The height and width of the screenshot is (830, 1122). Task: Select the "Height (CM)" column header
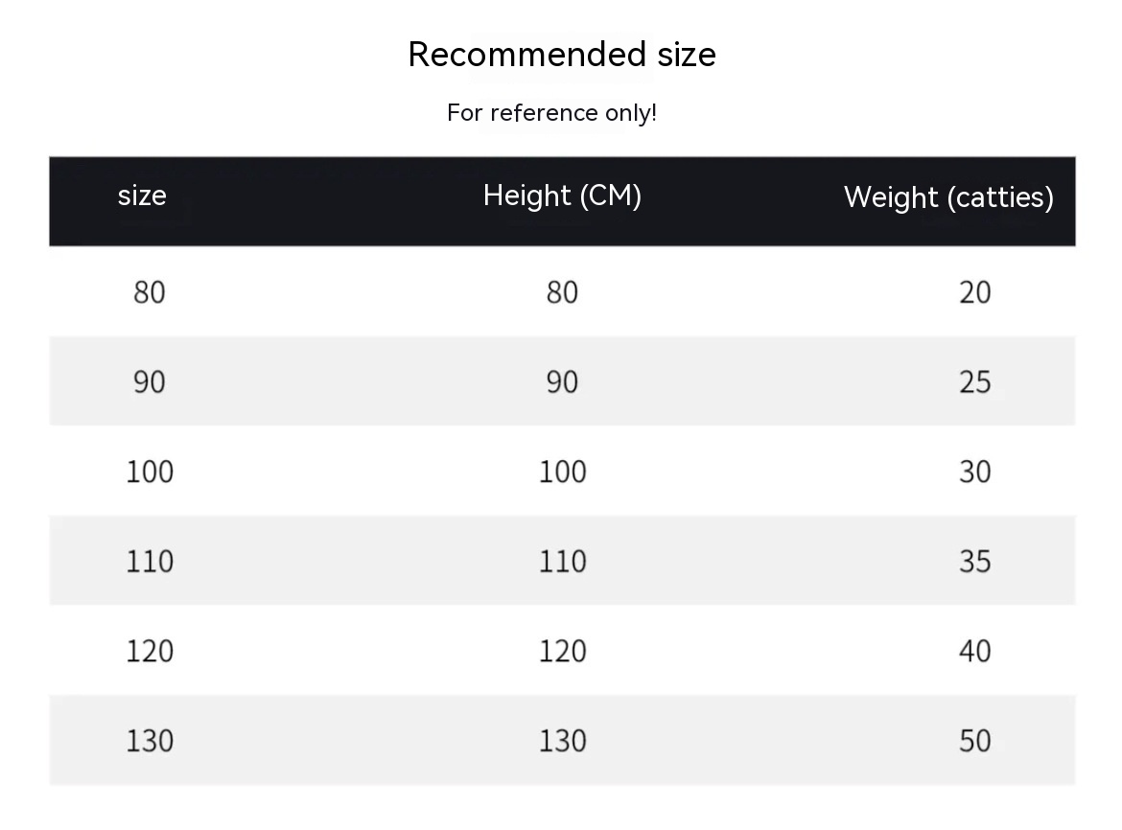coord(562,196)
